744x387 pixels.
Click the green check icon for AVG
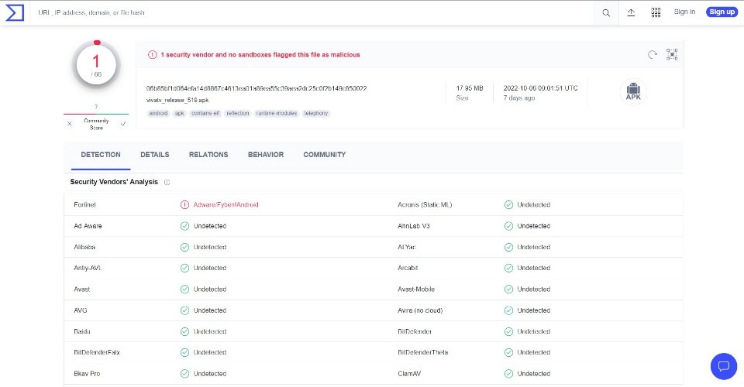coord(184,310)
